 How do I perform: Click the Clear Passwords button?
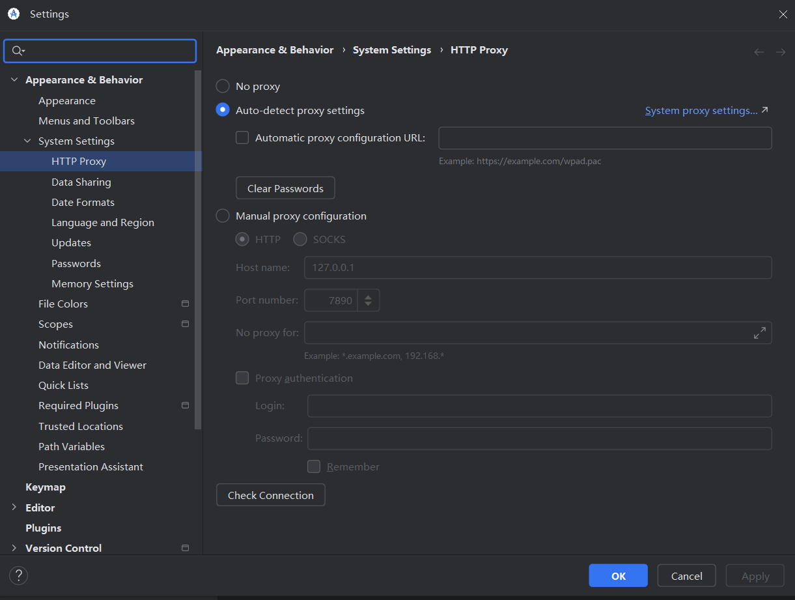[x=285, y=188]
